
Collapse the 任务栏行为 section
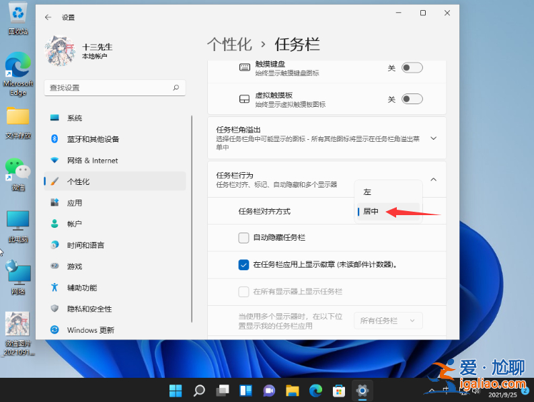click(434, 179)
